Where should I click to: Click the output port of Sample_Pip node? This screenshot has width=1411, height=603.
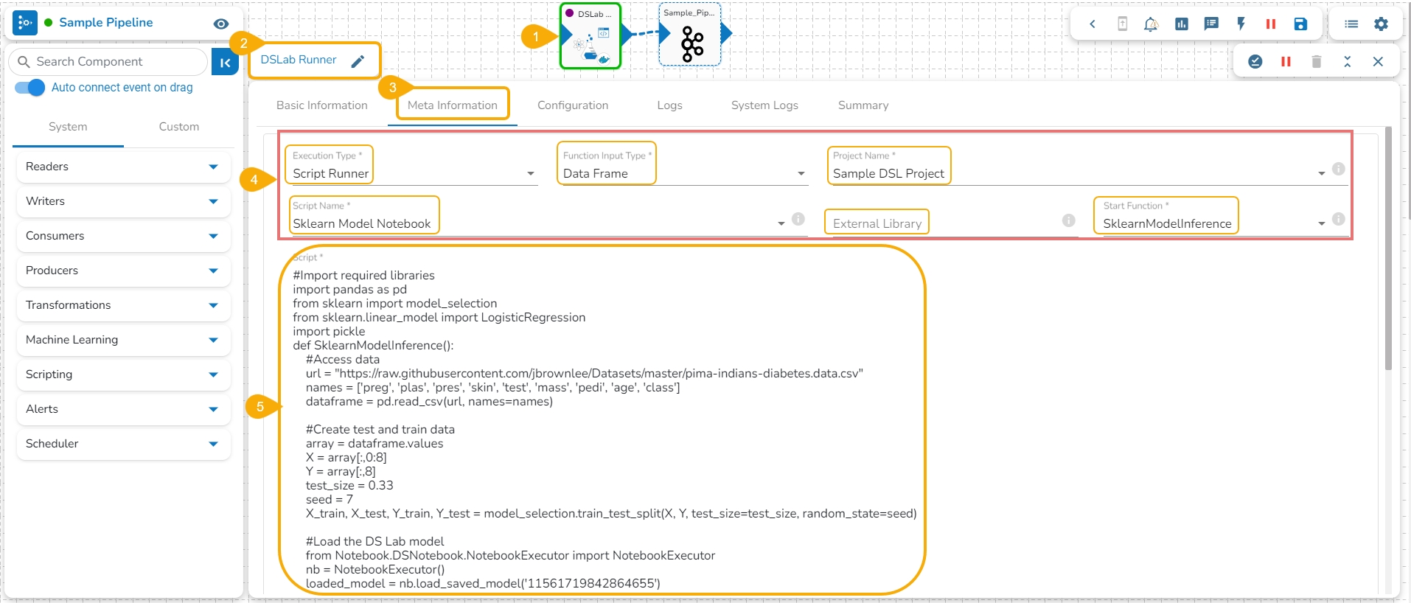point(726,33)
